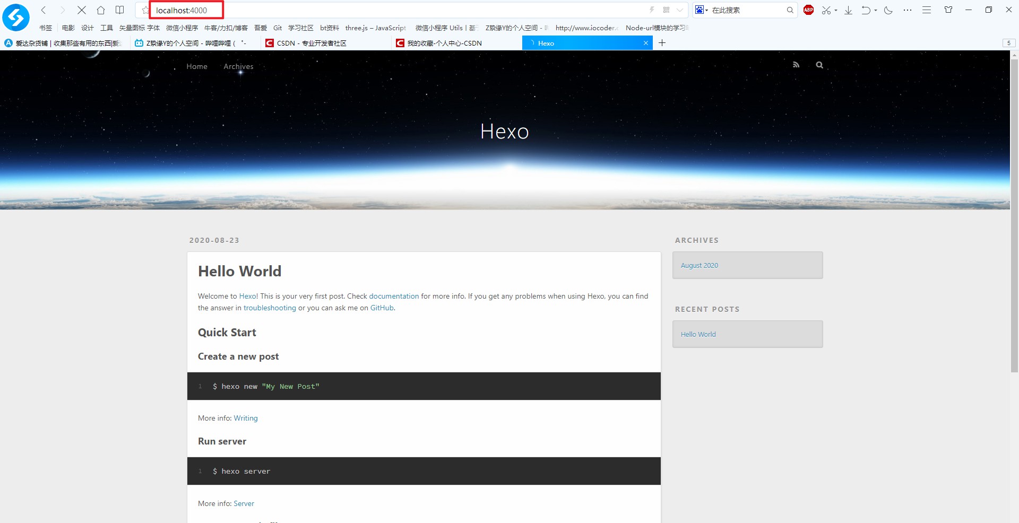Open a new tab with plus button

(662, 43)
